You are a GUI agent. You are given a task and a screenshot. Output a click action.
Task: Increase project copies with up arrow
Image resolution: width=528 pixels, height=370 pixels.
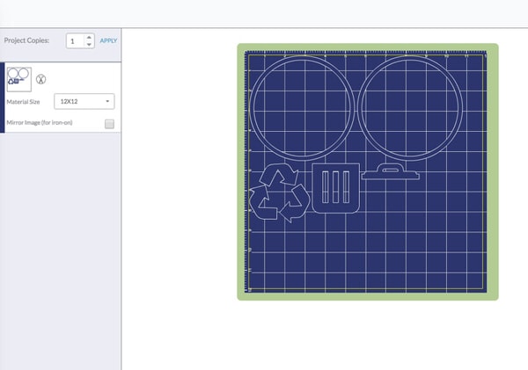click(89, 37)
